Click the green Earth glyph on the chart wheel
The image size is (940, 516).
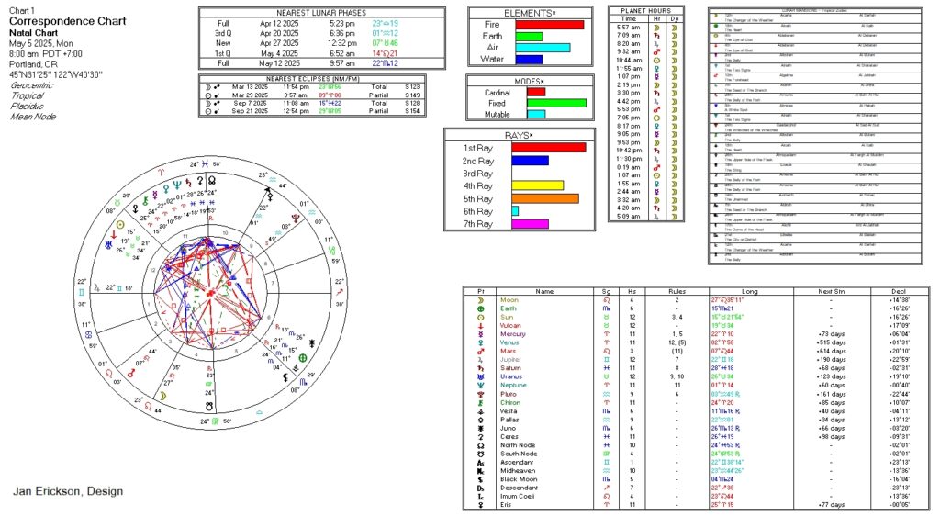coord(303,358)
